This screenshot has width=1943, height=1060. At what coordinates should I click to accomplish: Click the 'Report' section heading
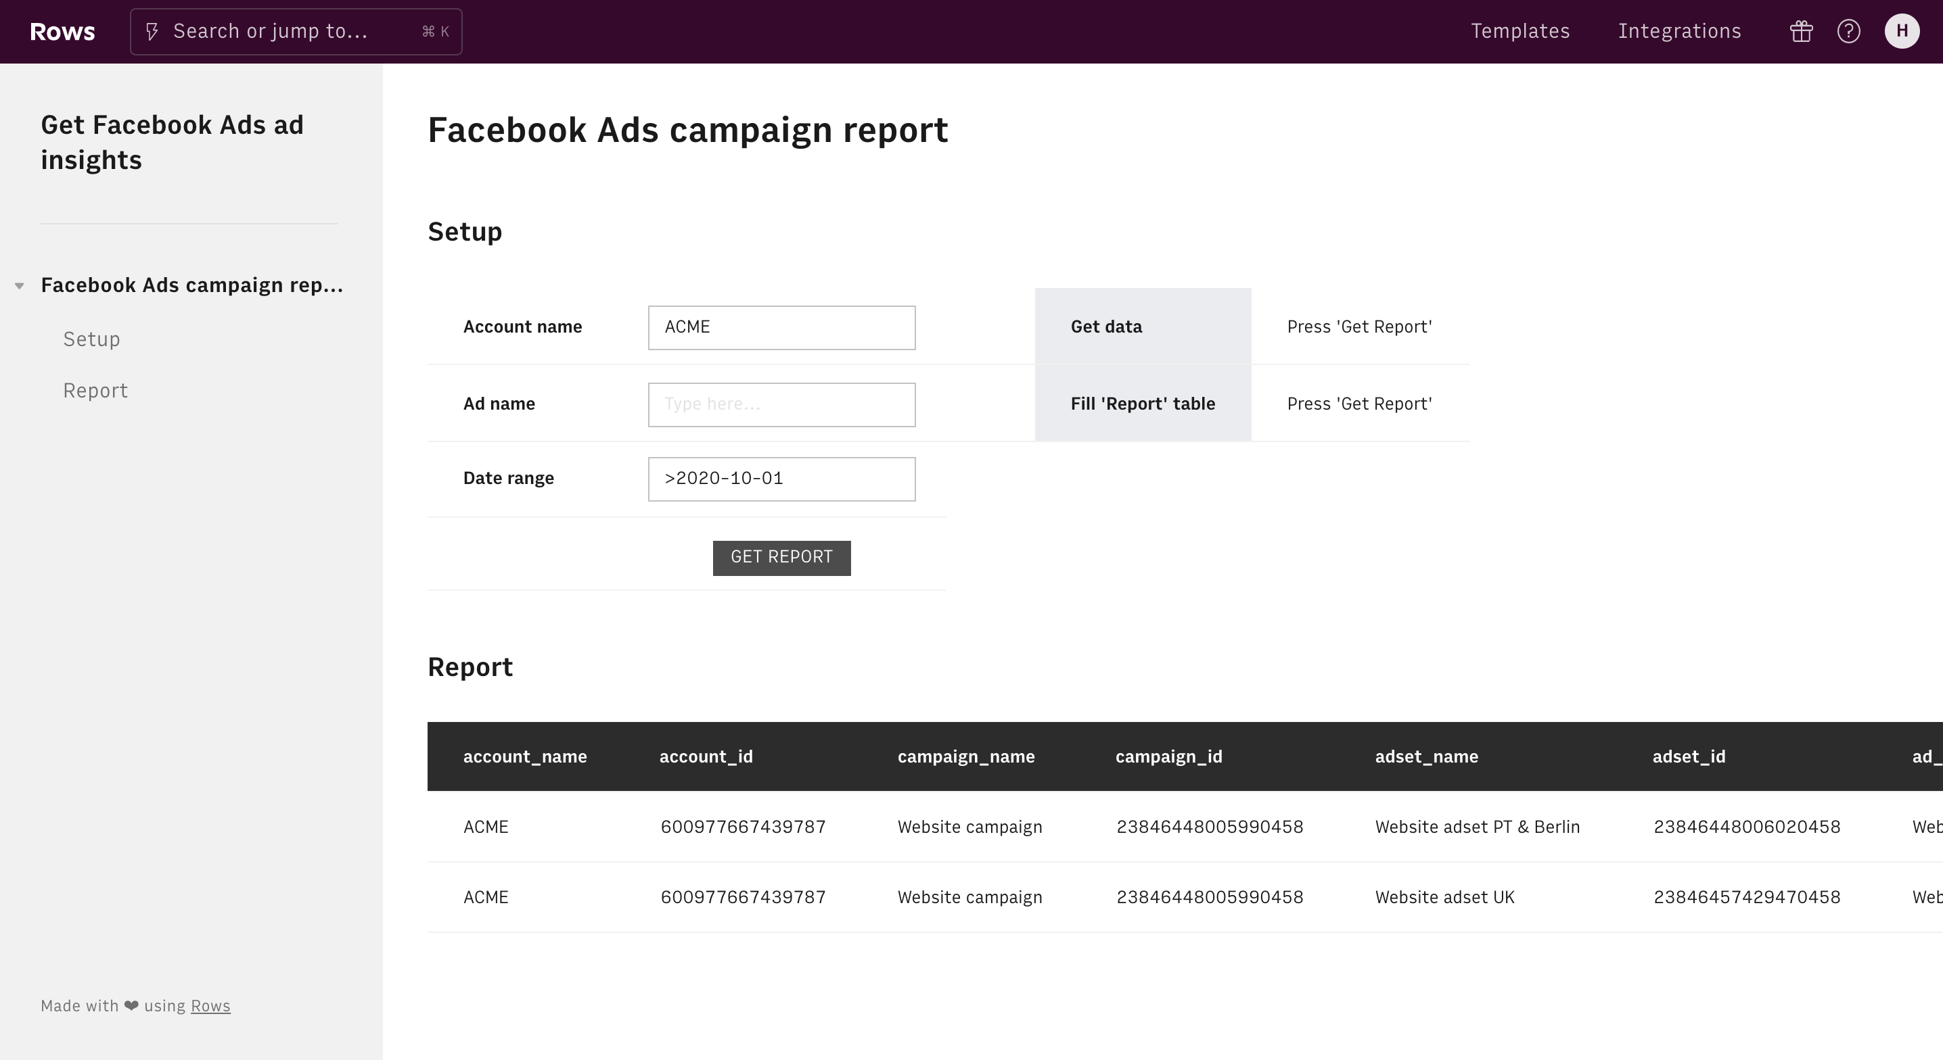pyautogui.click(x=470, y=667)
